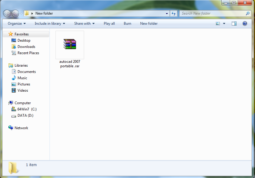Image resolution: width=255 pixels, height=178 pixels.
Task: Click the Play all button
Action: (109, 24)
